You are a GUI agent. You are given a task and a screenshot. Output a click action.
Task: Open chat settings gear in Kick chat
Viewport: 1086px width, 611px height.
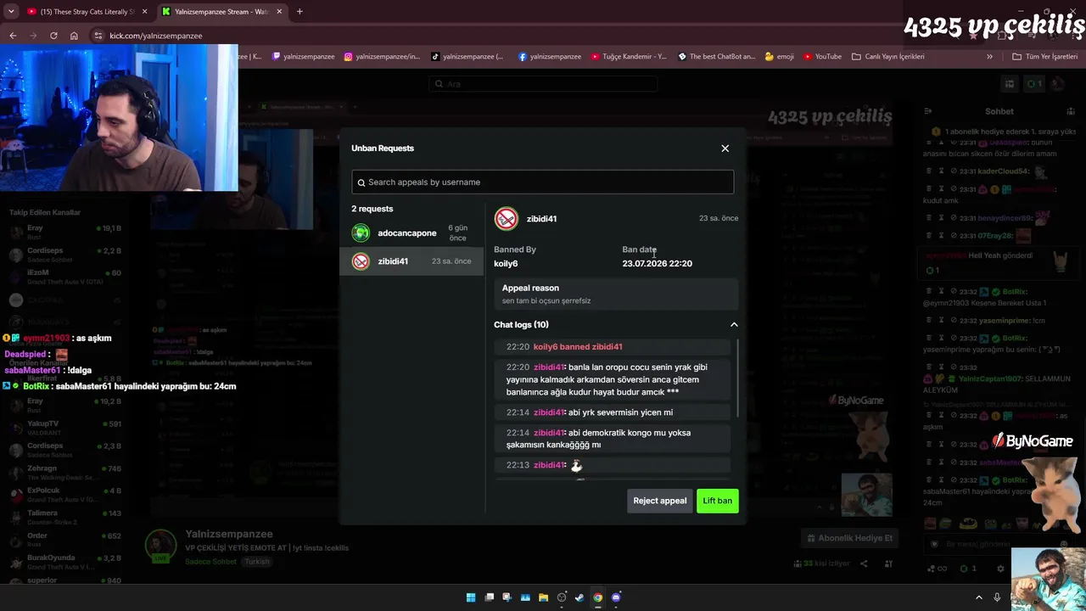click(1000, 569)
